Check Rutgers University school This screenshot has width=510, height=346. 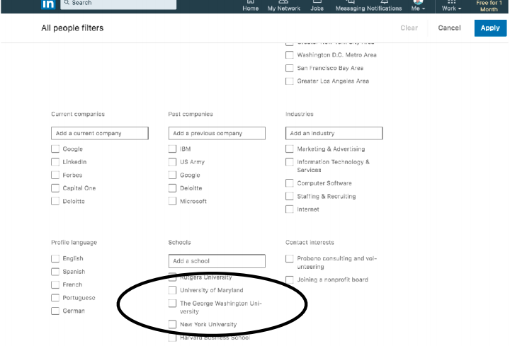pyautogui.click(x=172, y=277)
